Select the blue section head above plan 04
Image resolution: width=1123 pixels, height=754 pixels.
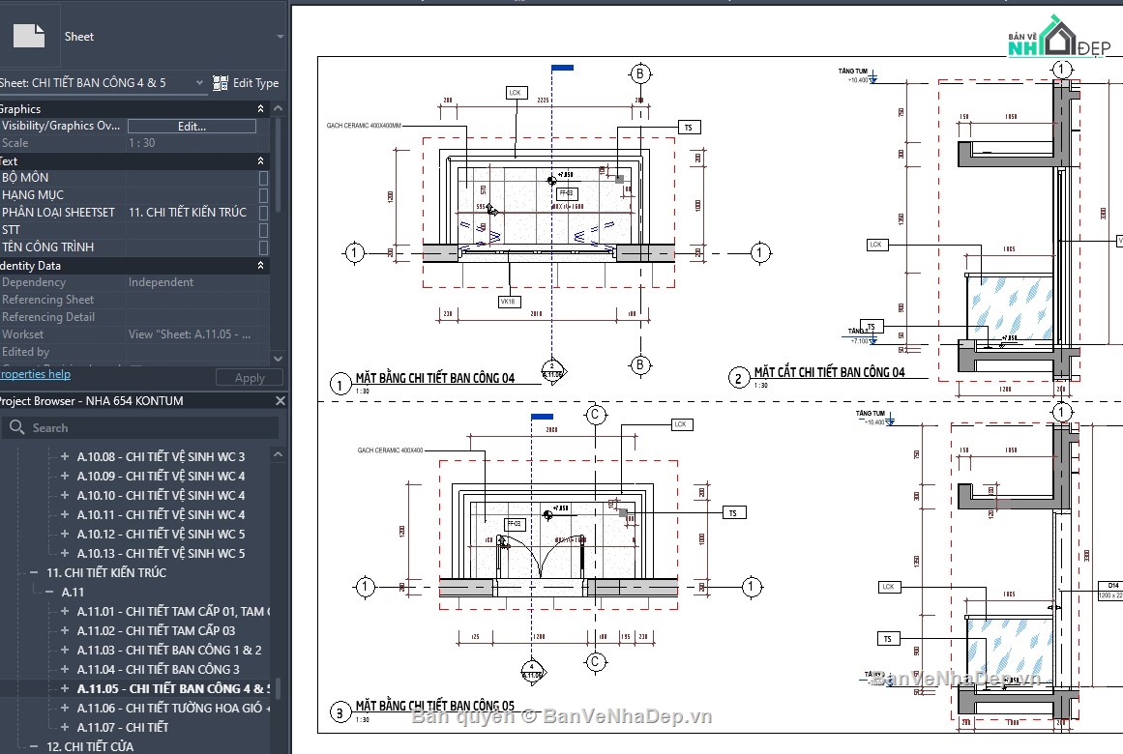click(562, 68)
